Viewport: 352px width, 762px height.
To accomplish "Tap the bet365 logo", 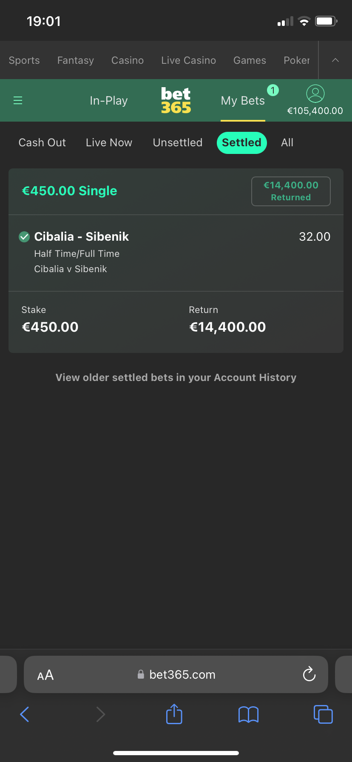I will tap(176, 100).
